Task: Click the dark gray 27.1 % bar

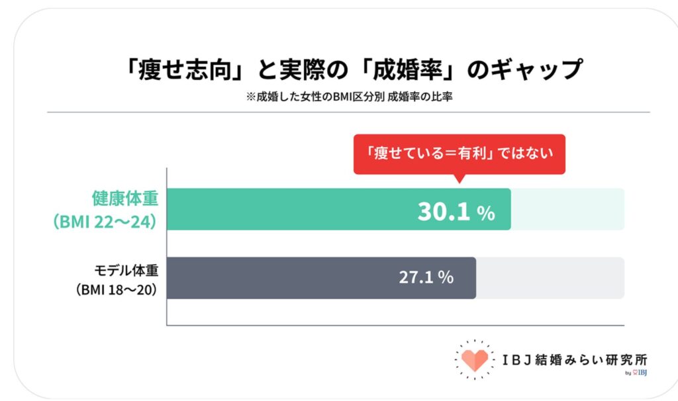Action: [321, 278]
